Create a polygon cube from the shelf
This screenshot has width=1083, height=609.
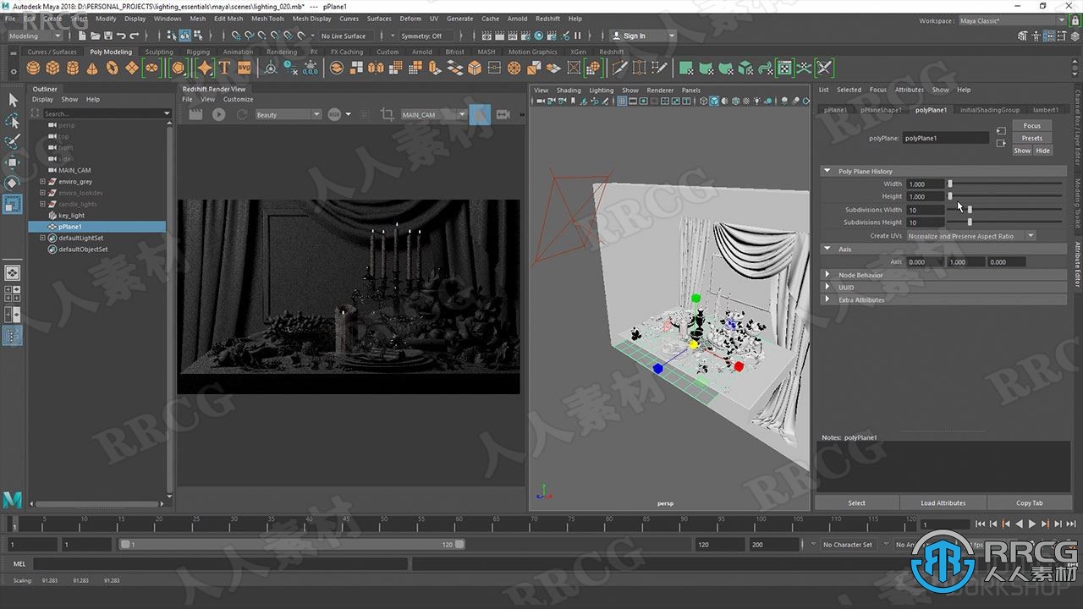click(x=52, y=69)
